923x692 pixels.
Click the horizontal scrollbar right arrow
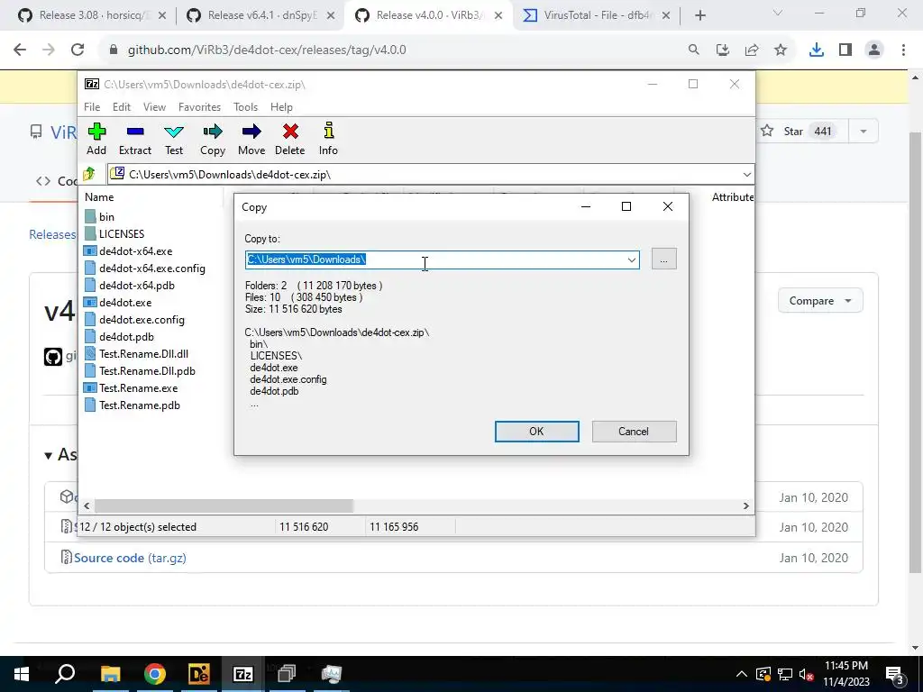[746, 506]
